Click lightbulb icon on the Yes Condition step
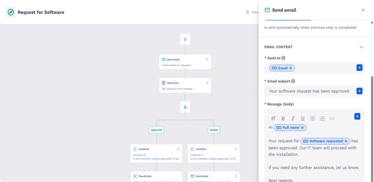 179,149
